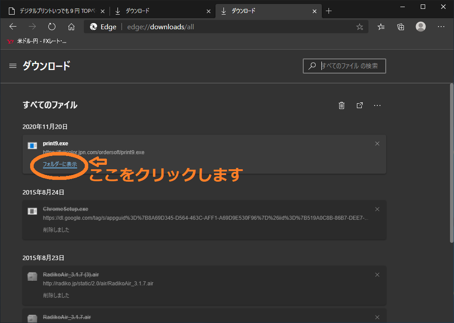This screenshot has height=323, width=454.
Task: Go to home page via house icon
Action: (71, 27)
